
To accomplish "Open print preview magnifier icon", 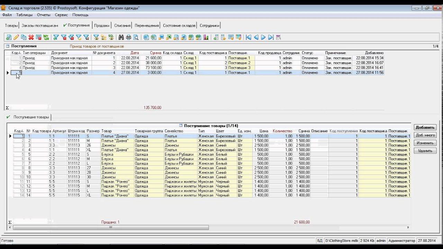I will [x=136, y=37].
